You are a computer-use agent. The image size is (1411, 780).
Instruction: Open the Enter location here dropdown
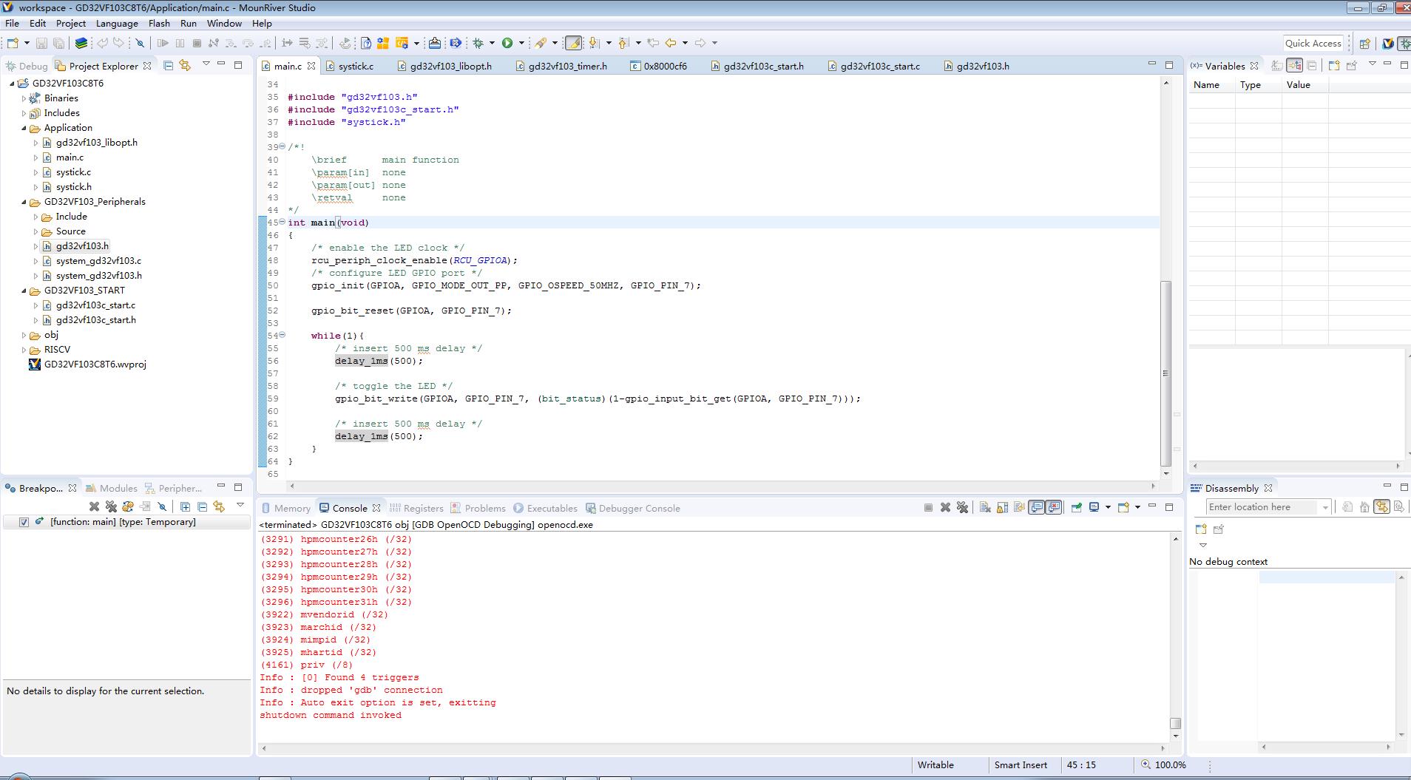[1324, 507]
